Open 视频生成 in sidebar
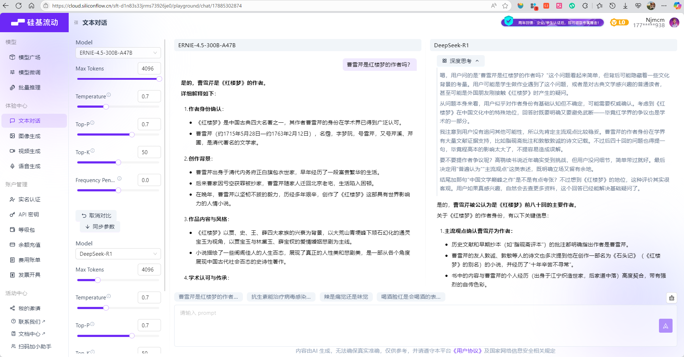The image size is (684, 357). click(x=34, y=151)
